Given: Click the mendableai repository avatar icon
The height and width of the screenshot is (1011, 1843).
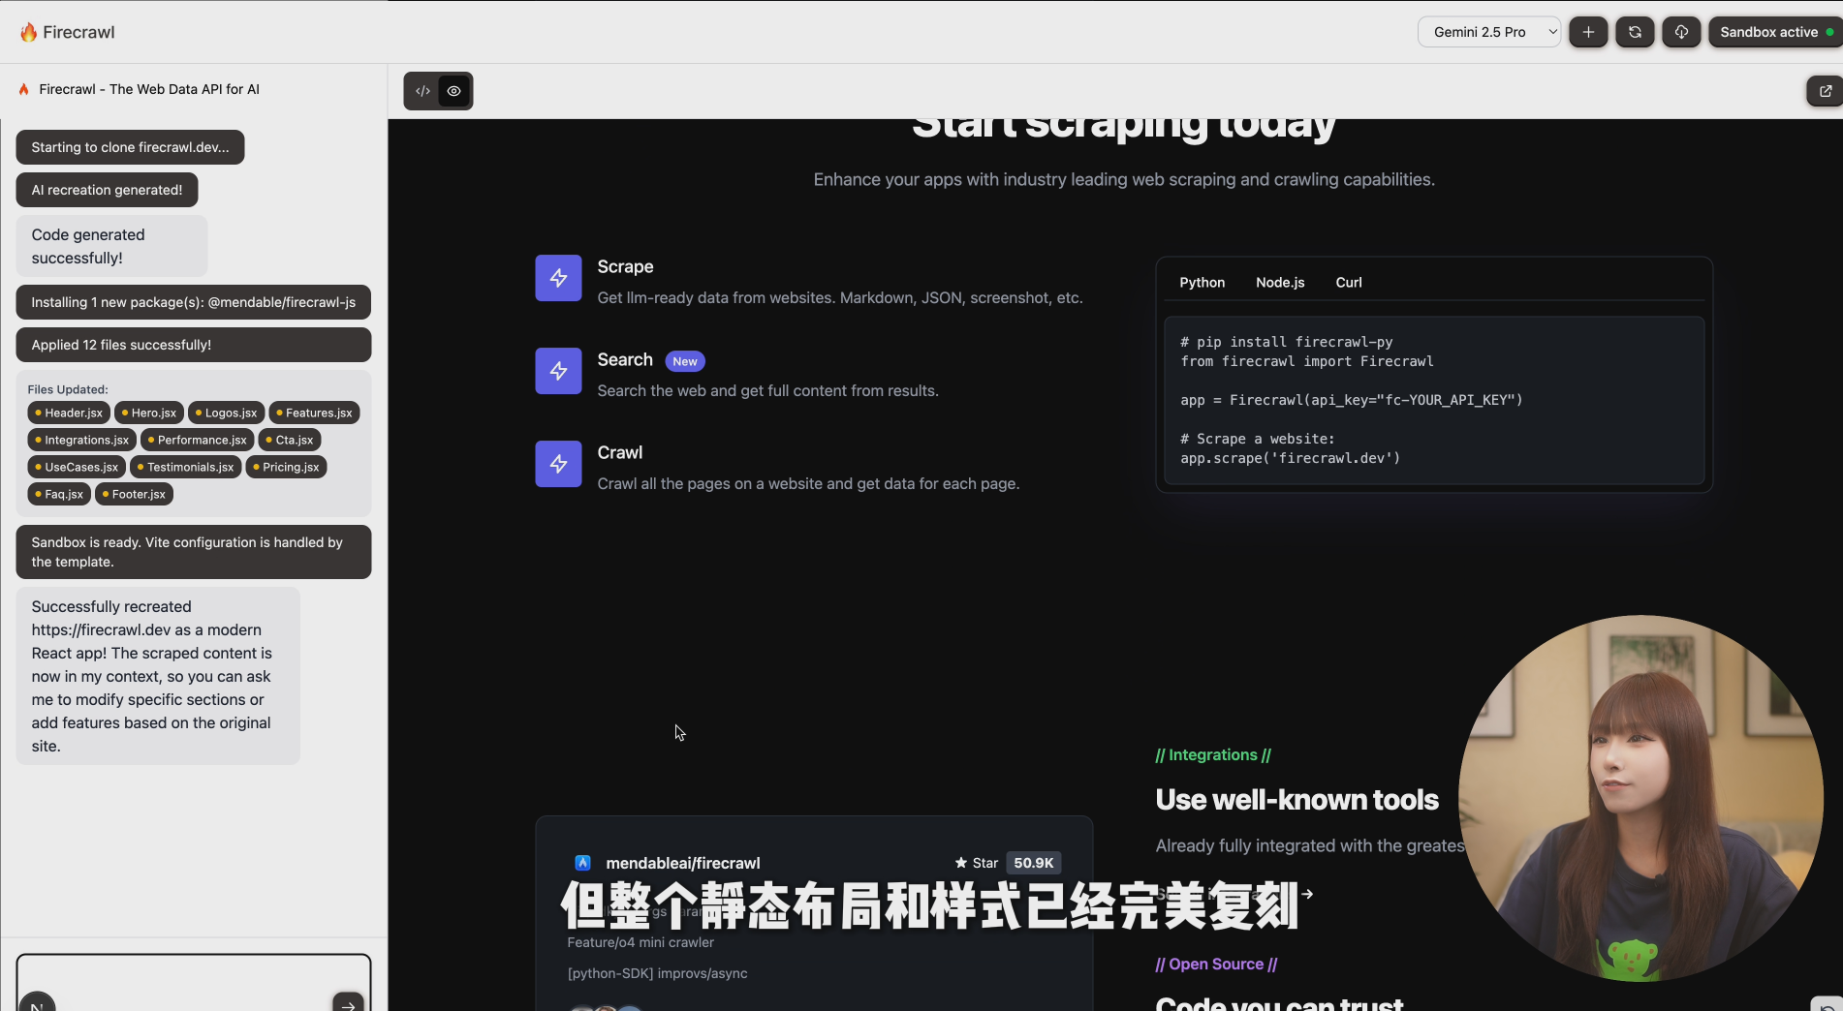Looking at the screenshot, I should tap(584, 862).
